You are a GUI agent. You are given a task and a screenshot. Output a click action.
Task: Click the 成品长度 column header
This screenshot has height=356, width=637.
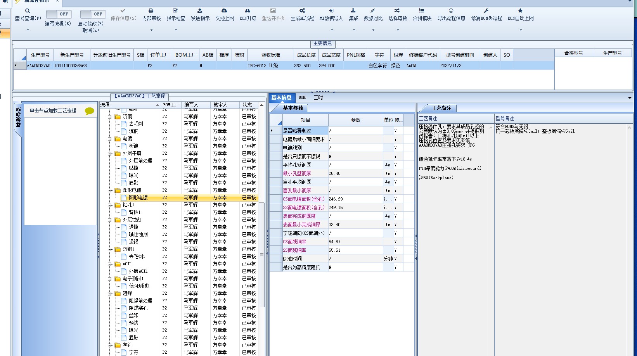coord(306,55)
